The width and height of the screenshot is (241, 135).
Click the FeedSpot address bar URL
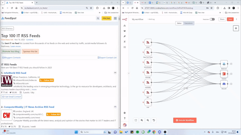[x=36, y=8]
